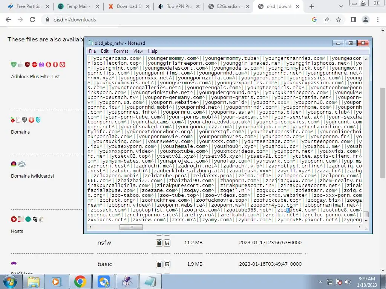Open Windows Explorer from the taskbar

pos(34,281)
